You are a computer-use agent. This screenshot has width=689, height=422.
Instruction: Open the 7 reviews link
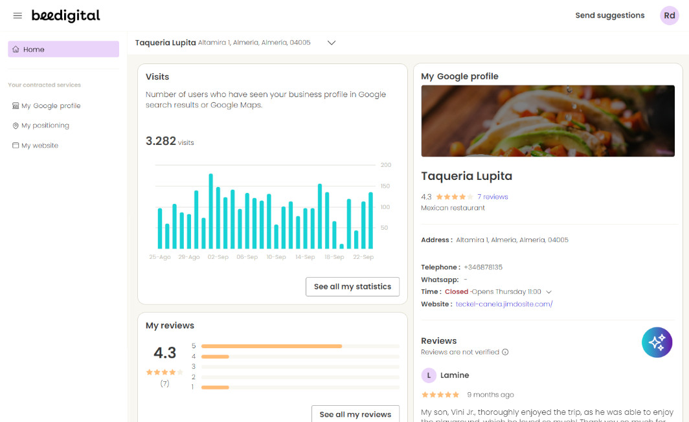point(492,197)
